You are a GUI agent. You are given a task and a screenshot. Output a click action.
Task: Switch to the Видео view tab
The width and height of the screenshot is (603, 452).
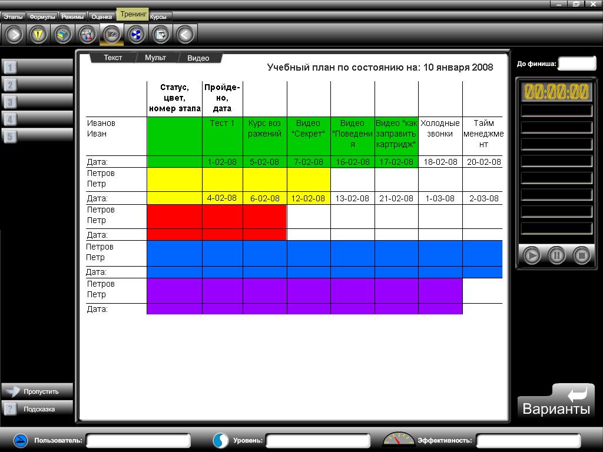(198, 58)
